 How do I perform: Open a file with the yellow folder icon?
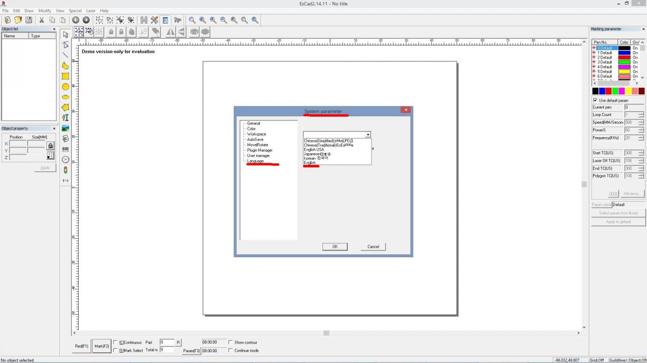18,20
